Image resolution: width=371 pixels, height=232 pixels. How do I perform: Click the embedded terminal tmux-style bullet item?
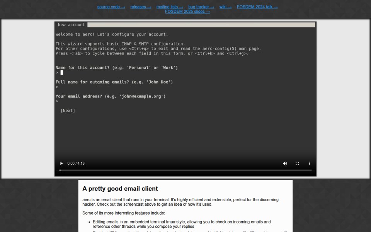(x=182, y=224)
